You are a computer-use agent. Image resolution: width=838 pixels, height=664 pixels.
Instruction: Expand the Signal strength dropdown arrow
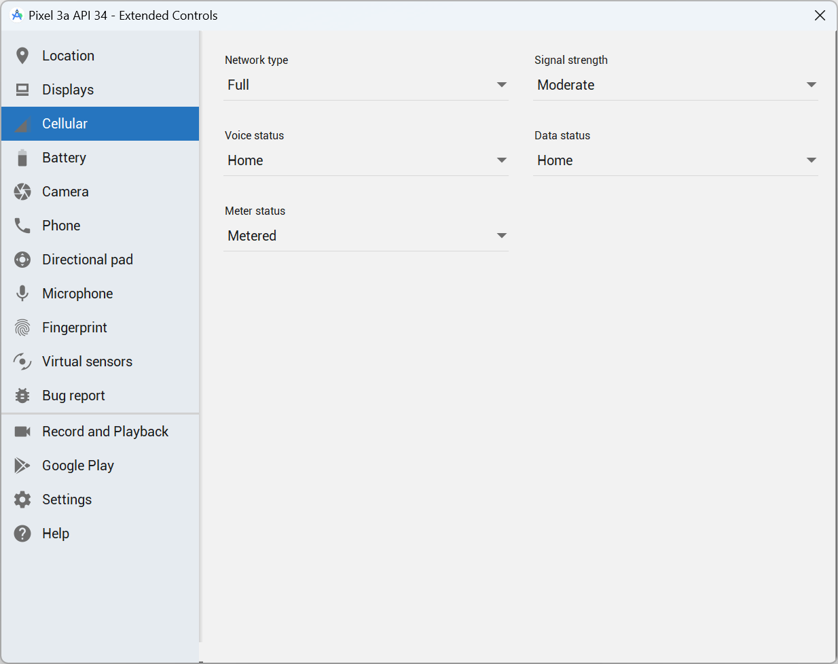[x=812, y=85]
